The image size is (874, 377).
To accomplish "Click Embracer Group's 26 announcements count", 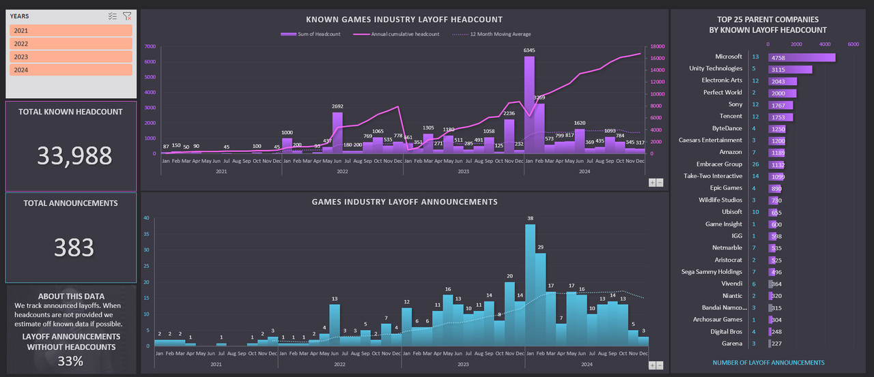I will [755, 164].
